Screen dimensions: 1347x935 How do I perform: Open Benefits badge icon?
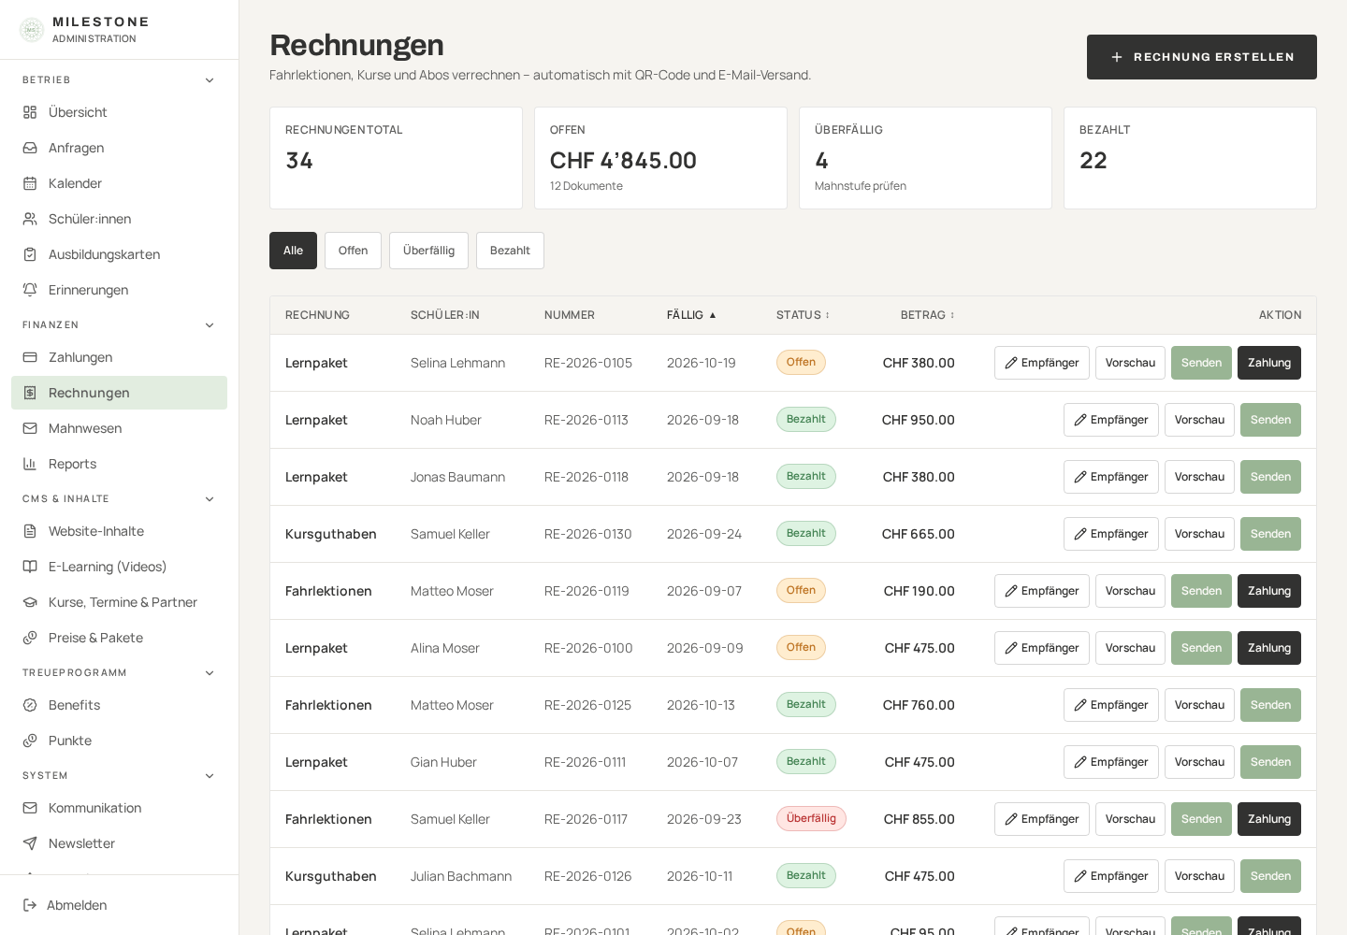(30, 705)
